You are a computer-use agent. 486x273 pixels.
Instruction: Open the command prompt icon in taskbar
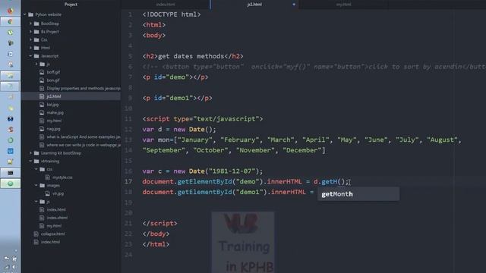pos(10,173)
